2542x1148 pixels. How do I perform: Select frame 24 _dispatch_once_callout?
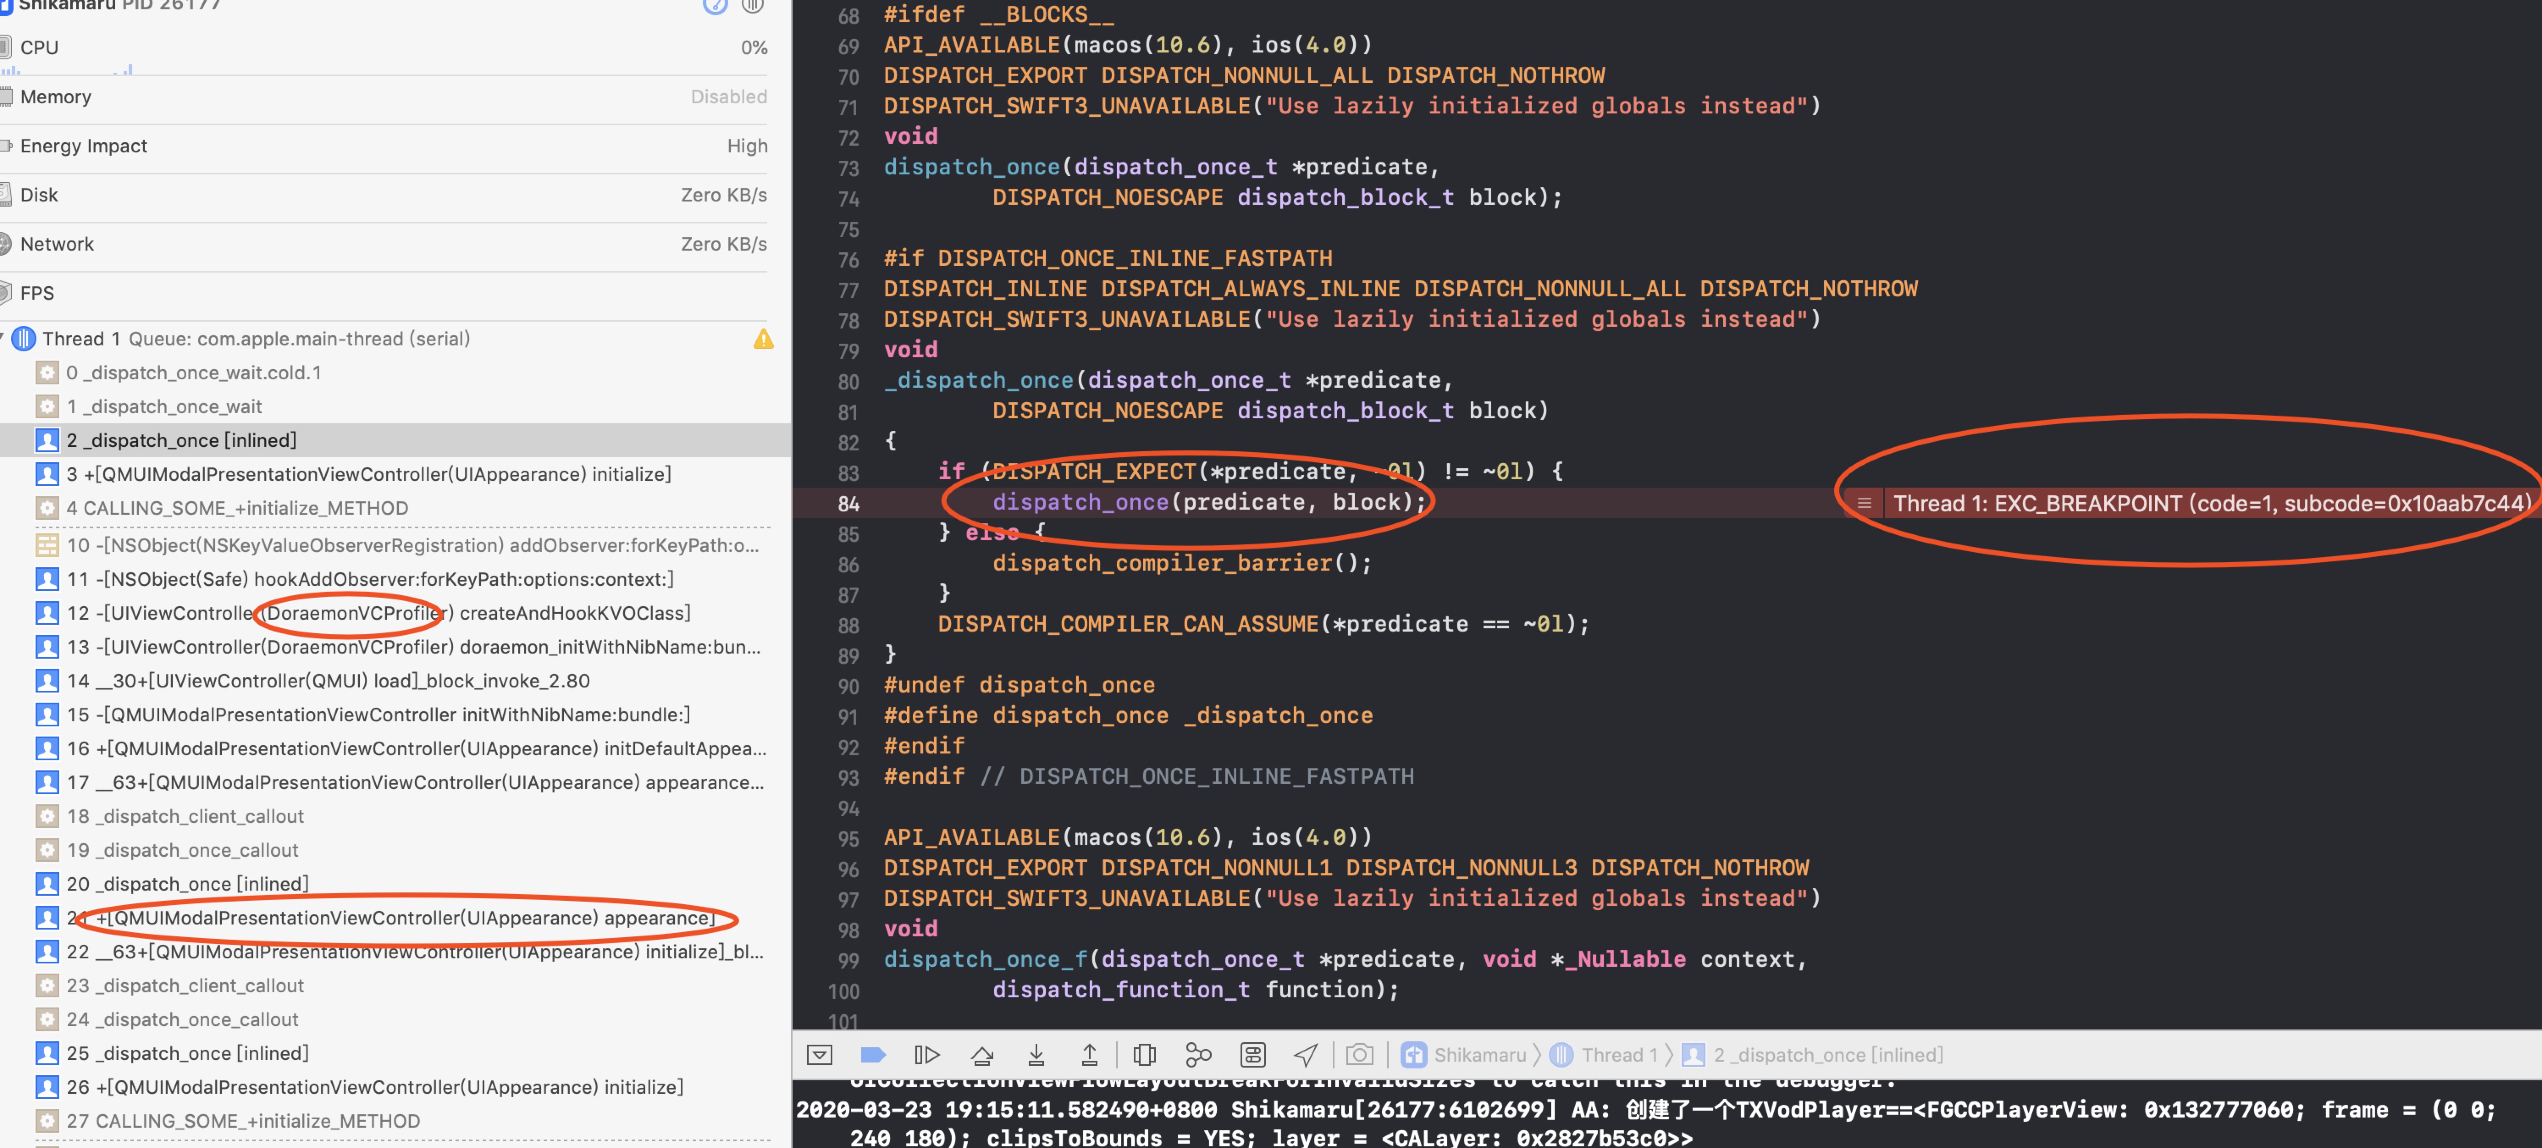[395, 1020]
